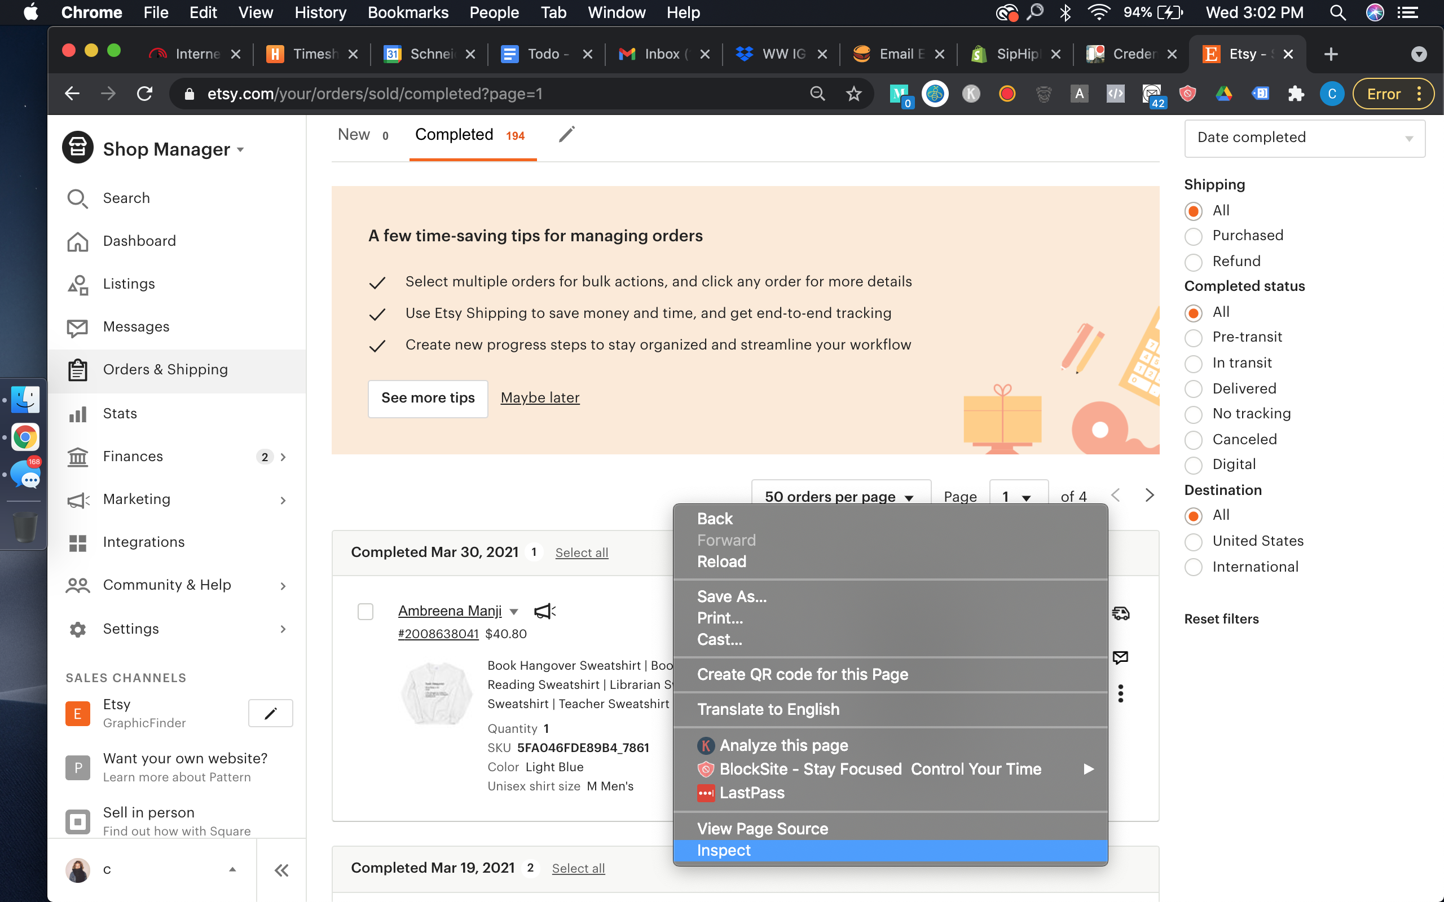Open the 50 orders per page dropdown
Image resolution: width=1444 pixels, height=902 pixels.
pyautogui.click(x=837, y=496)
